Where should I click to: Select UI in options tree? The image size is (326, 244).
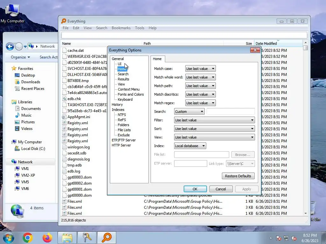pyautogui.click(x=120, y=64)
